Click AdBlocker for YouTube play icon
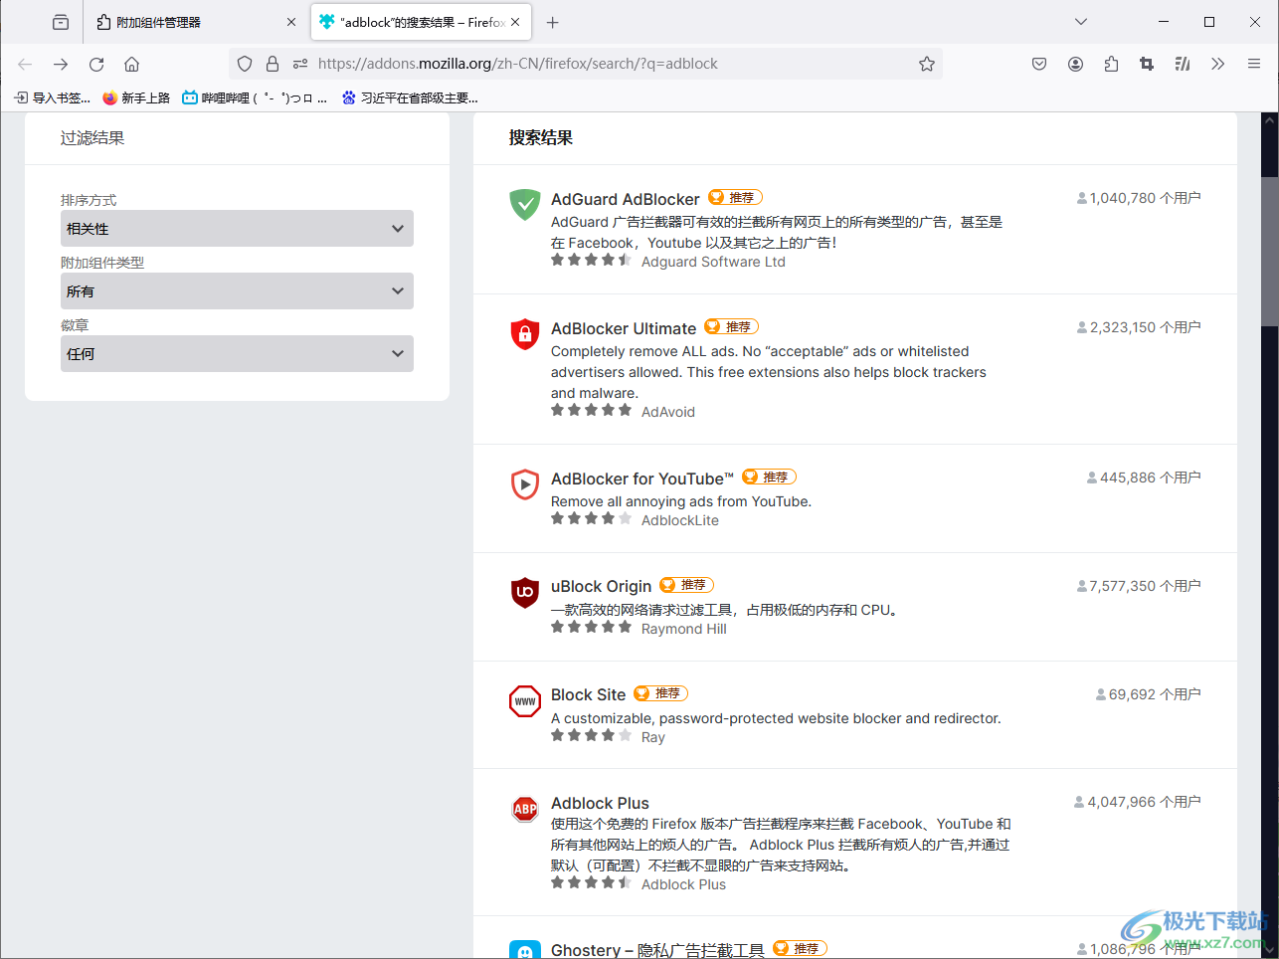1279x959 pixels. [x=525, y=484]
